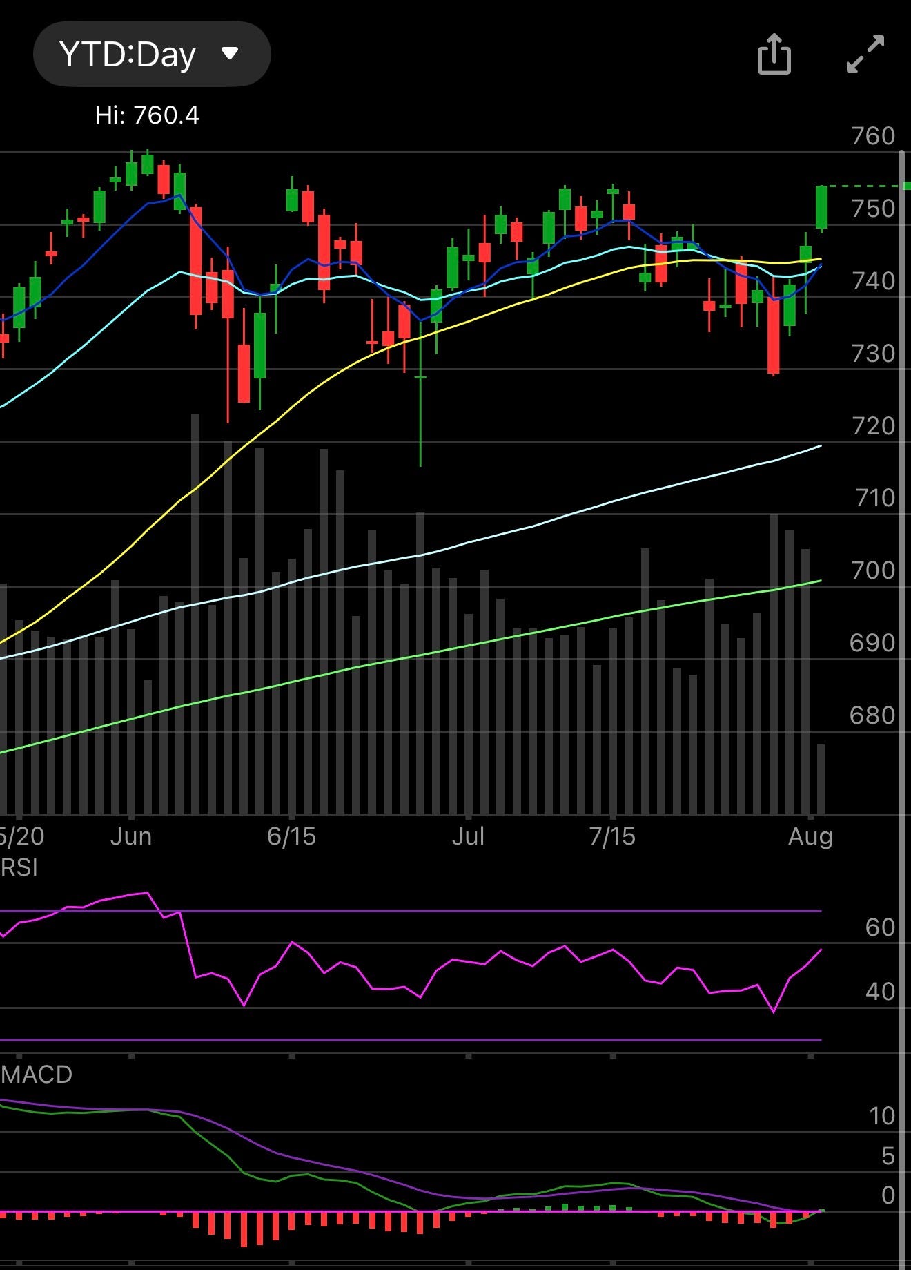Viewport: 911px width, 1270px height.
Task: Tap the MACD indicator label
Action: click(x=36, y=1075)
